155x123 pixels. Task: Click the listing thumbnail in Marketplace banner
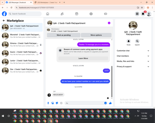pos(48,30)
